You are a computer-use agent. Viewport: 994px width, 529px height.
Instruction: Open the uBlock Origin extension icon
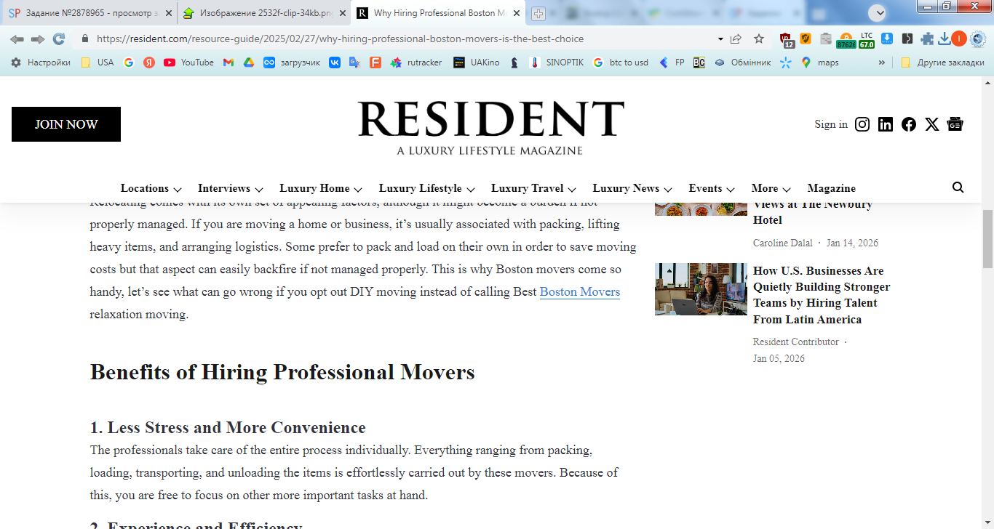[x=787, y=39]
